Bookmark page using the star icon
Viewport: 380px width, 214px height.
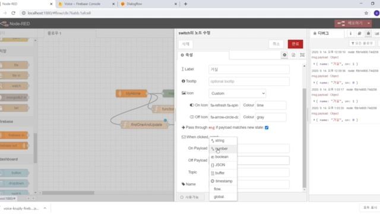[x=366, y=13]
